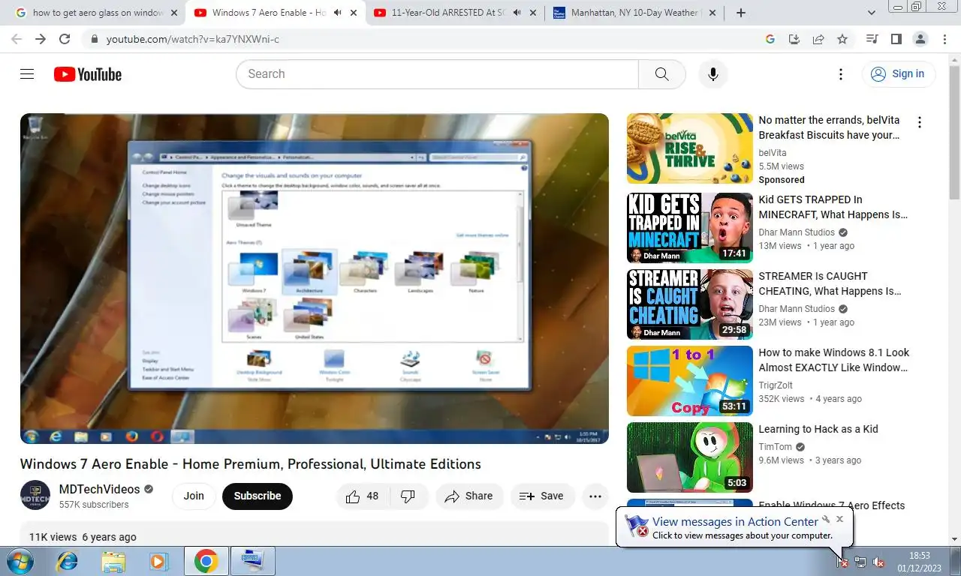Open options menu for the belVita ad

tap(920, 122)
